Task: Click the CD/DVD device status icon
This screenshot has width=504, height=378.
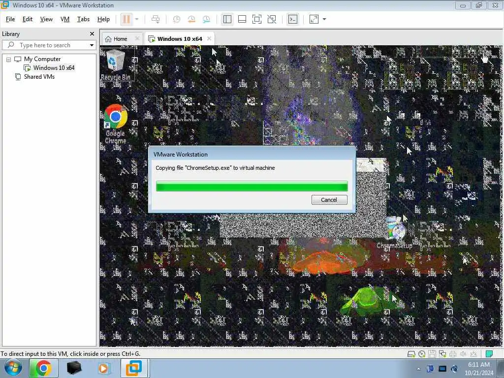Action: tap(422, 354)
